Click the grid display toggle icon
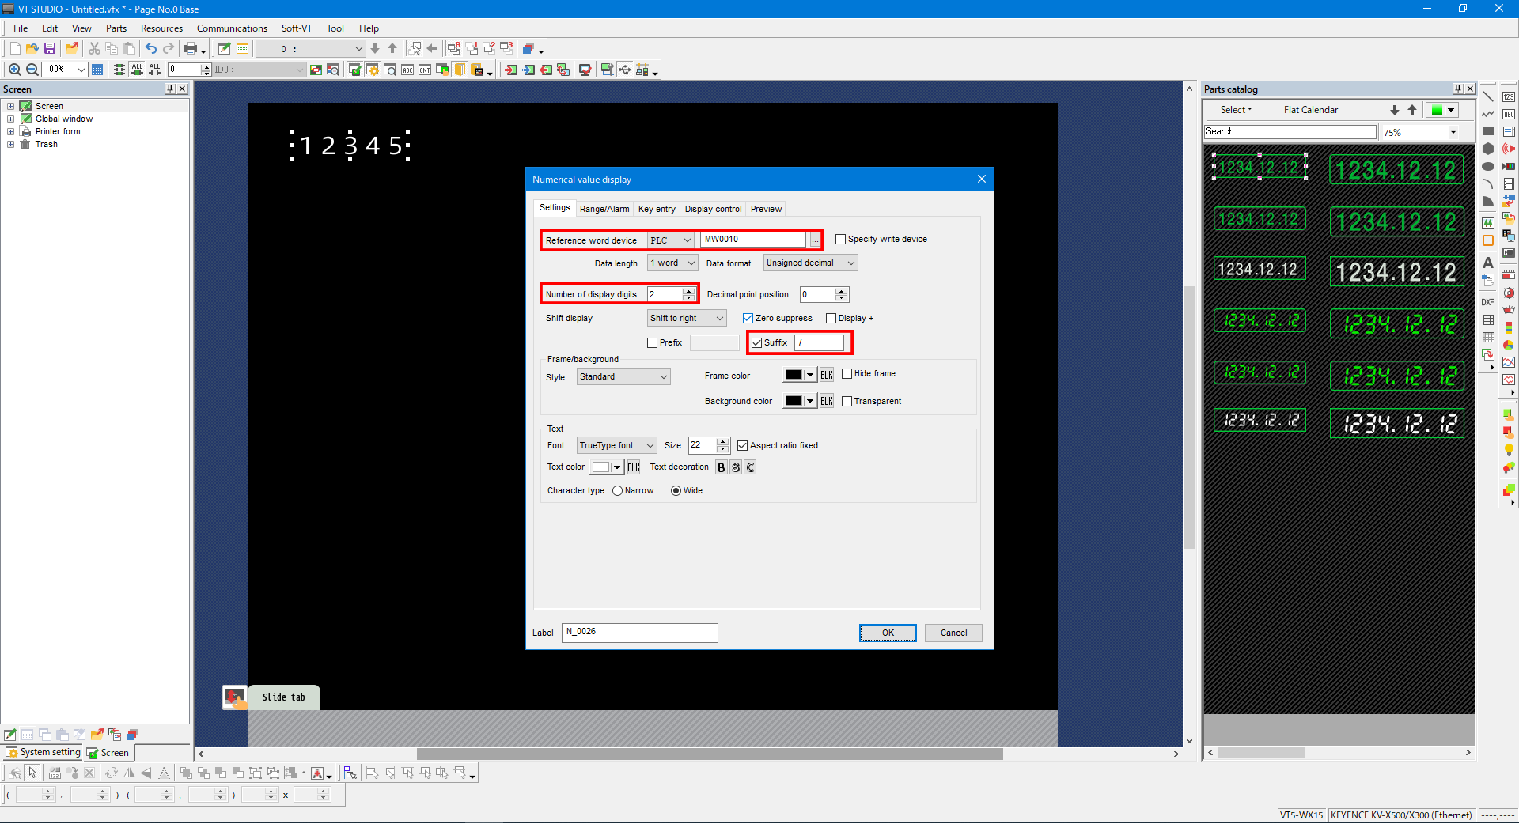This screenshot has width=1519, height=824. [x=97, y=70]
